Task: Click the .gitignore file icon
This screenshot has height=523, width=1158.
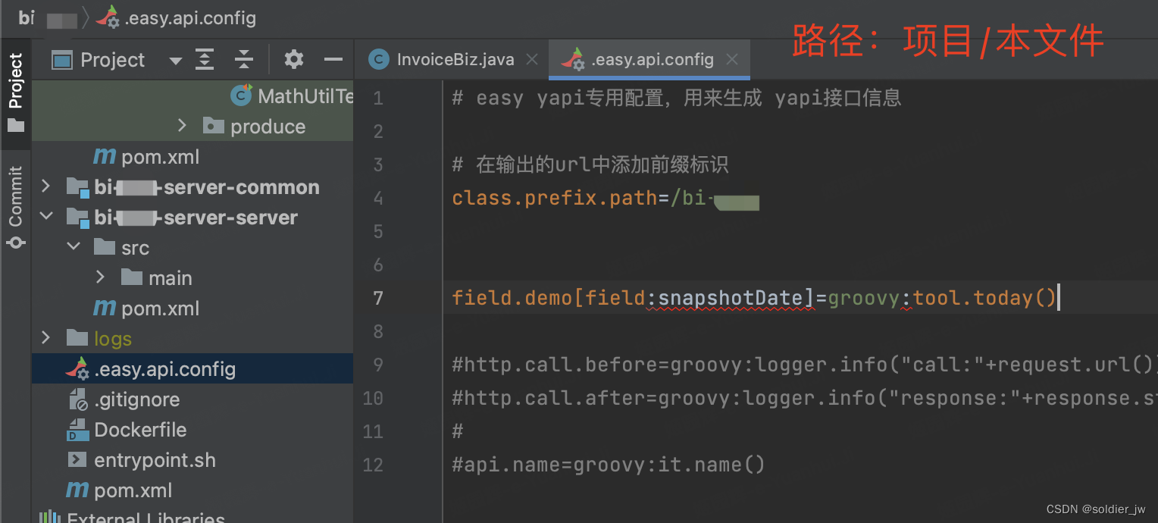Action: coord(79,399)
